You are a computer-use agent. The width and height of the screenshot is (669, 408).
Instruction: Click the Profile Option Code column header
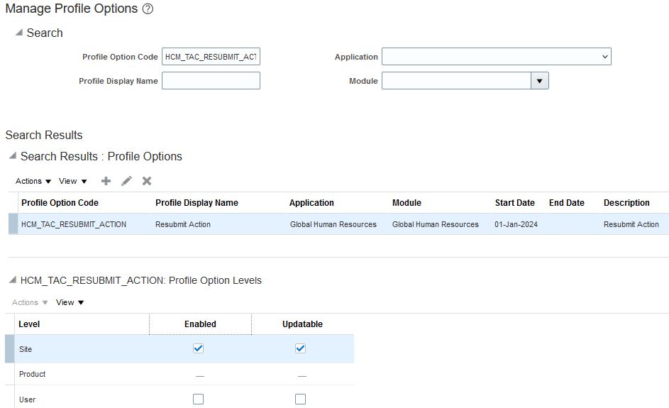point(60,203)
